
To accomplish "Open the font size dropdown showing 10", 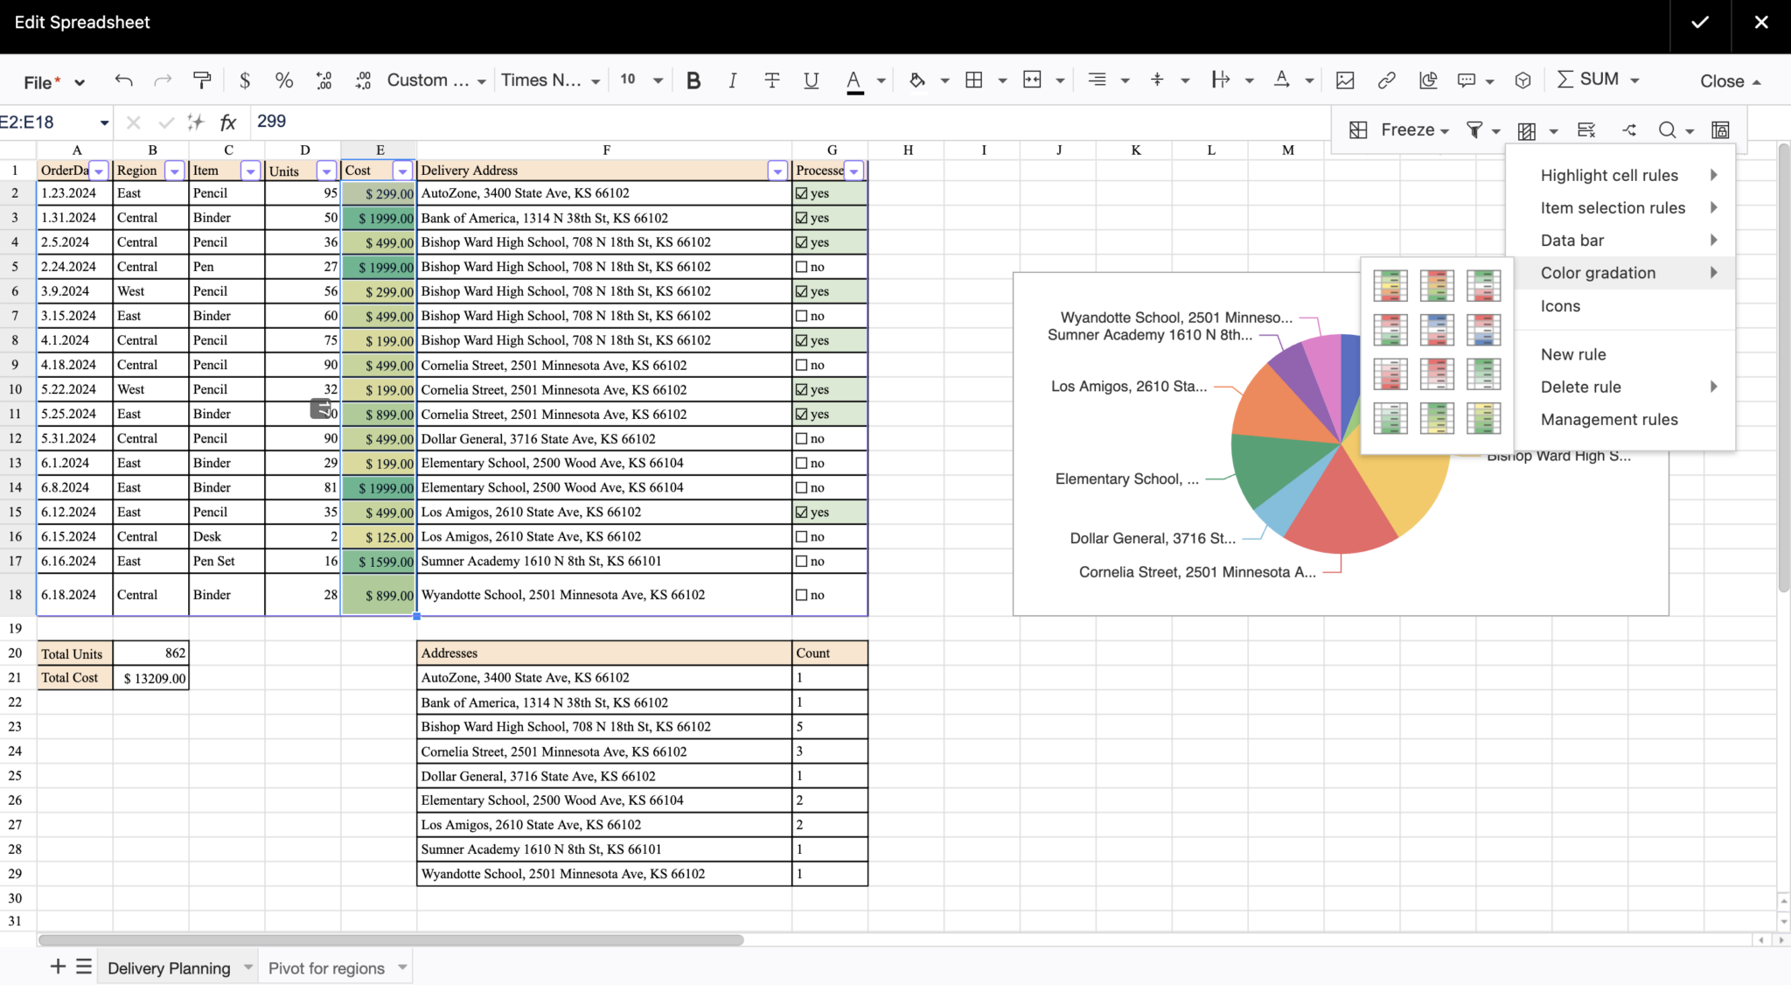I will point(640,80).
